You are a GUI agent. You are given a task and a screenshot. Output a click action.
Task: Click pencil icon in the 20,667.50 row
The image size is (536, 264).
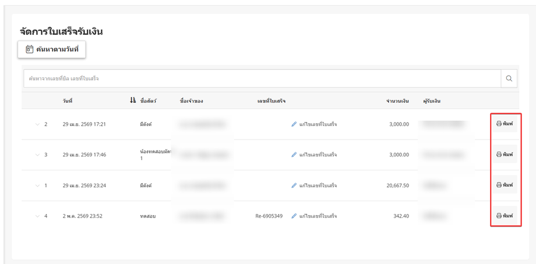click(x=294, y=185)
